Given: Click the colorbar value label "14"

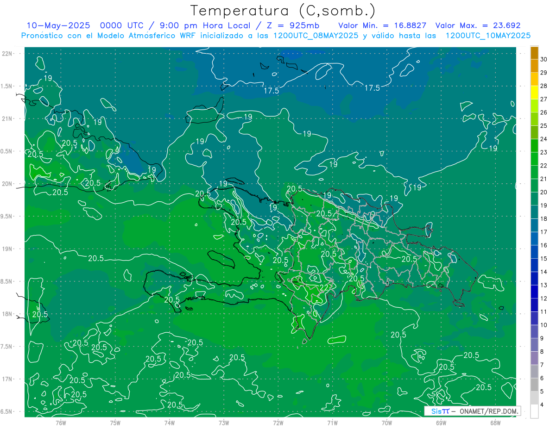Looking at the screenshot, I should 543,272.
